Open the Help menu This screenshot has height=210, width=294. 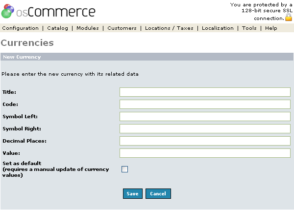271,28
